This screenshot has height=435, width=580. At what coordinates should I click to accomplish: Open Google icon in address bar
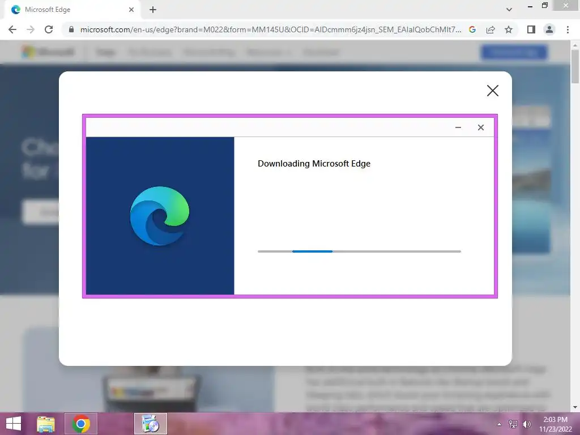(x=472, y=29)
